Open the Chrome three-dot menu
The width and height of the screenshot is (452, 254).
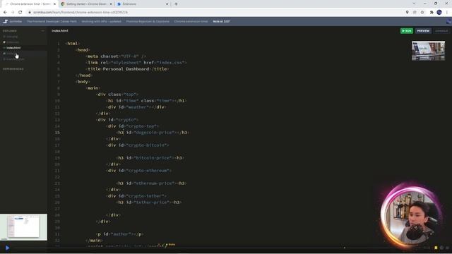coord(447,13)
